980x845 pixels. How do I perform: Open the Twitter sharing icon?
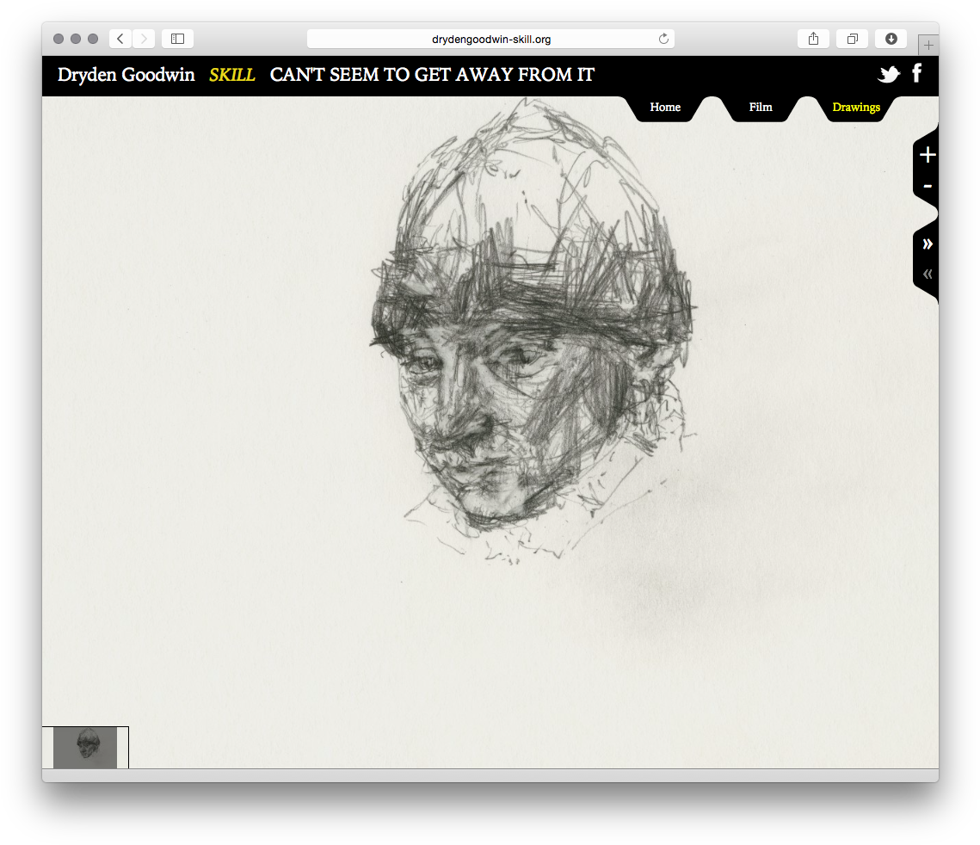click(x=888, y=74)
